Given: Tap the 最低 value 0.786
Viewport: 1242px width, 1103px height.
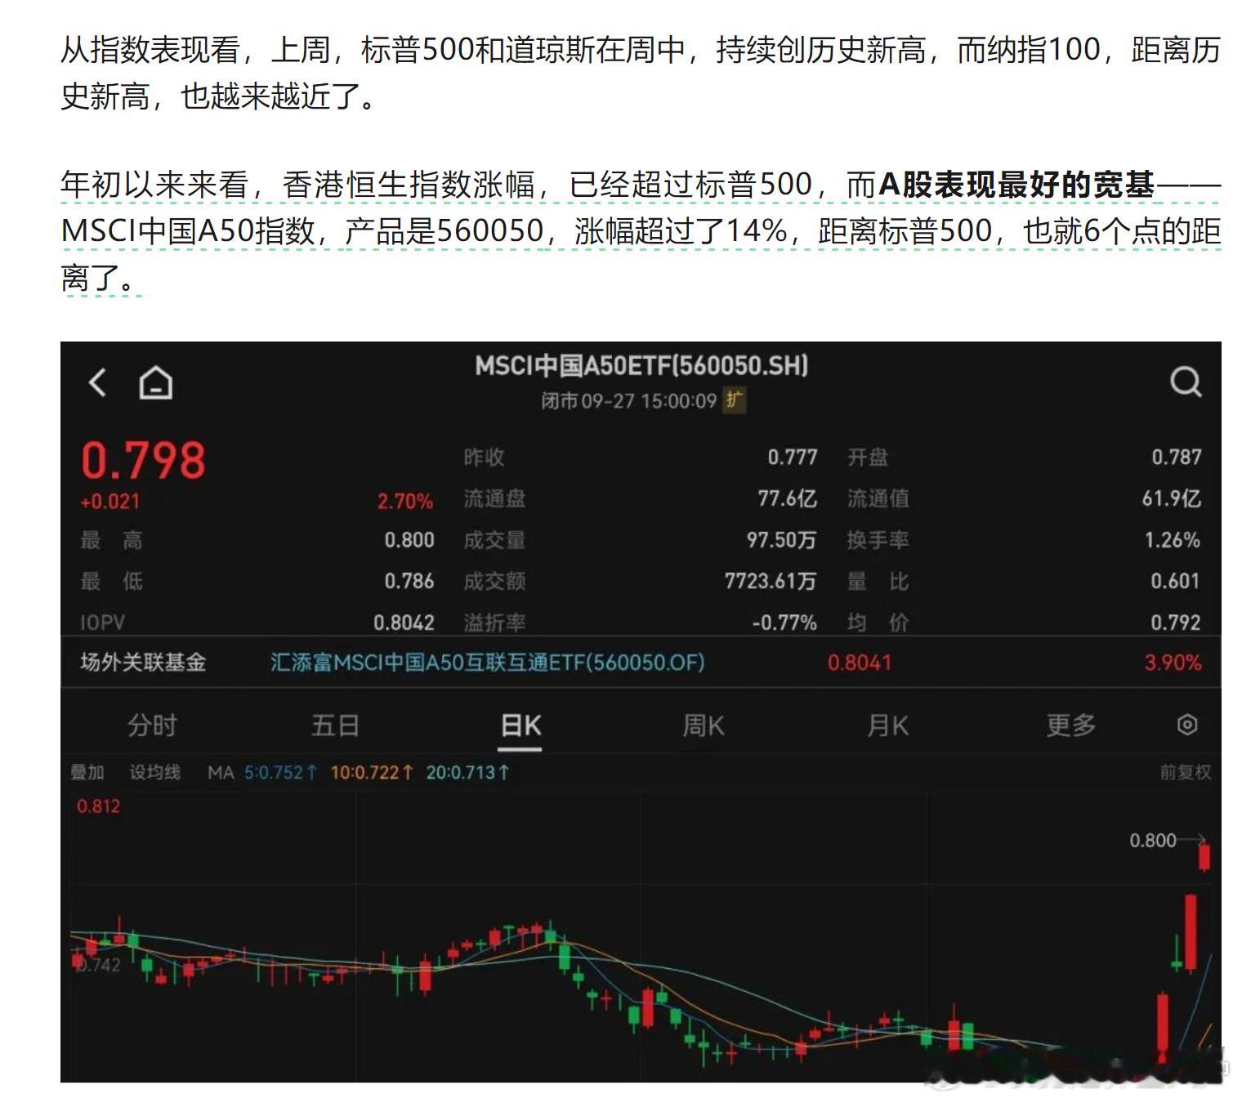Looking at the screenshot, I should (x=409, y=581).
